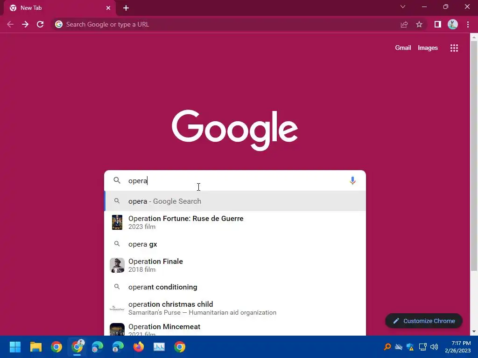Screen dimensions: 478x358
Task: Open a new tab with the plus button
Action: [126, 8]
